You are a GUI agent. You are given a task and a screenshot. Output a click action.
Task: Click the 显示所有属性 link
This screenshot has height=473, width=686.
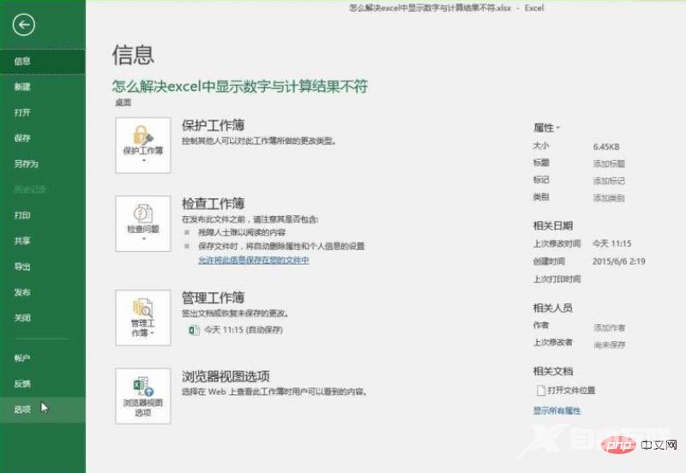click(x=557, y=411)
